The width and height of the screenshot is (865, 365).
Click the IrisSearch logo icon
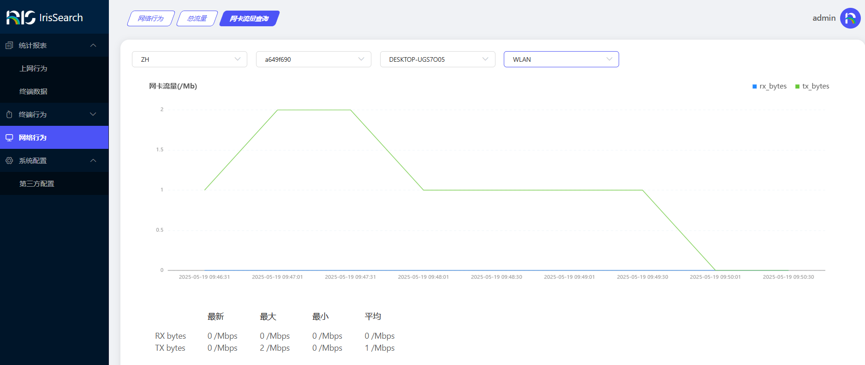pos(21,18)
